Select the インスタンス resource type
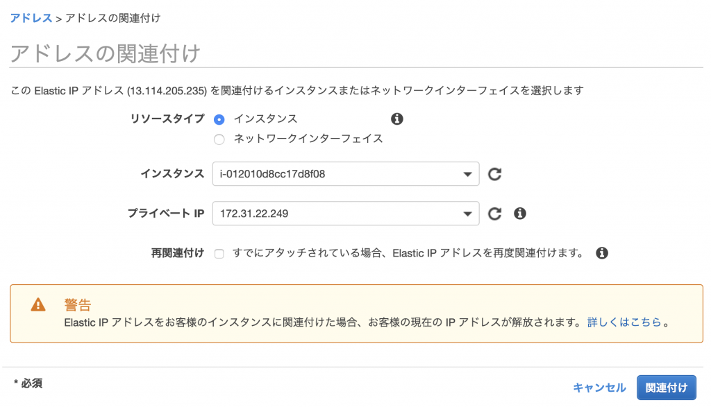Viewport: 711px width, 407px height. tap(219, 119)
